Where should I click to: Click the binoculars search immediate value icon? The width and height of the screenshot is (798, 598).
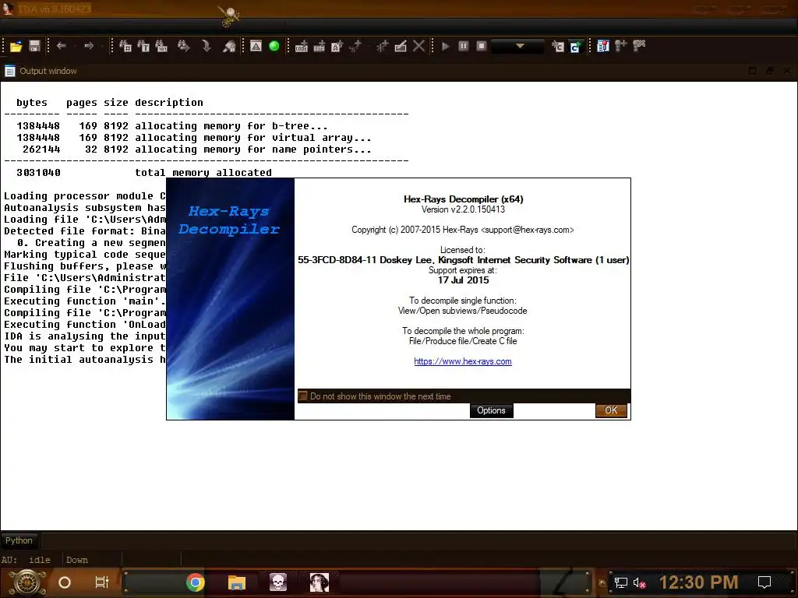point(125,46)
